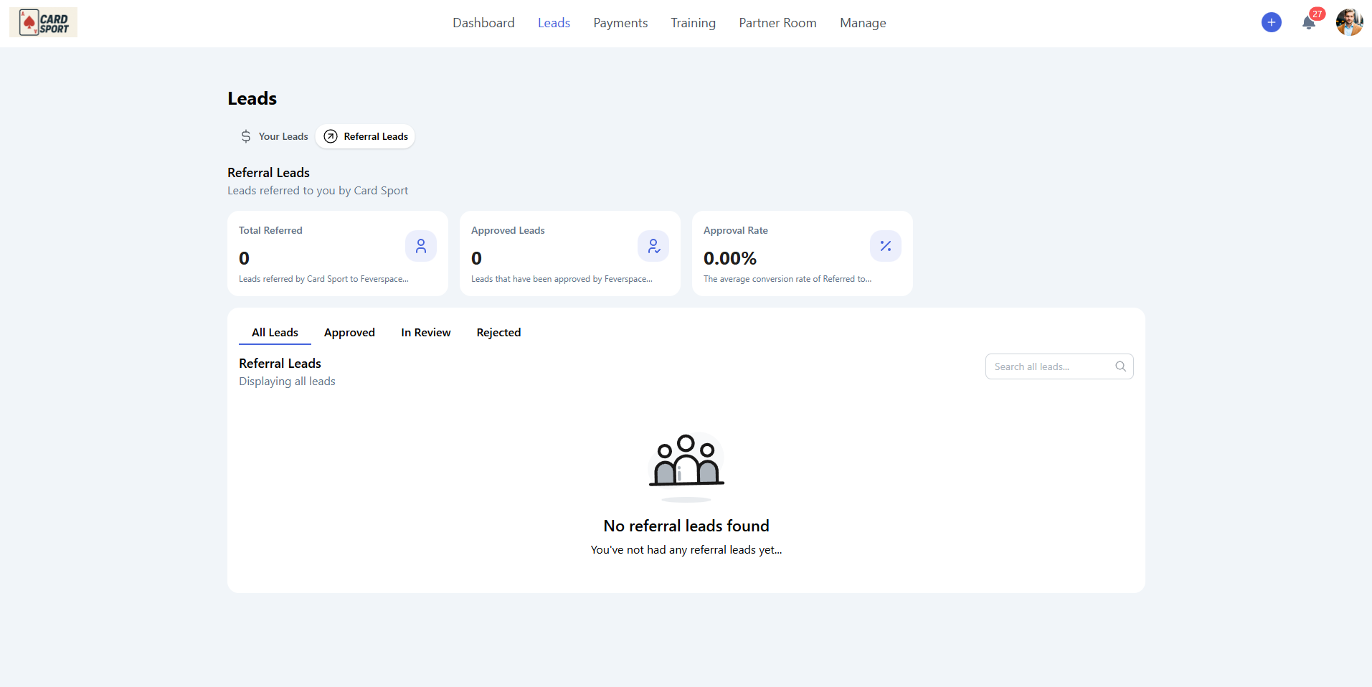The height and width of the screenshot is (687, 1372).
Task: Click the Total Referred person icon
Action: click(x=421, y=246)
